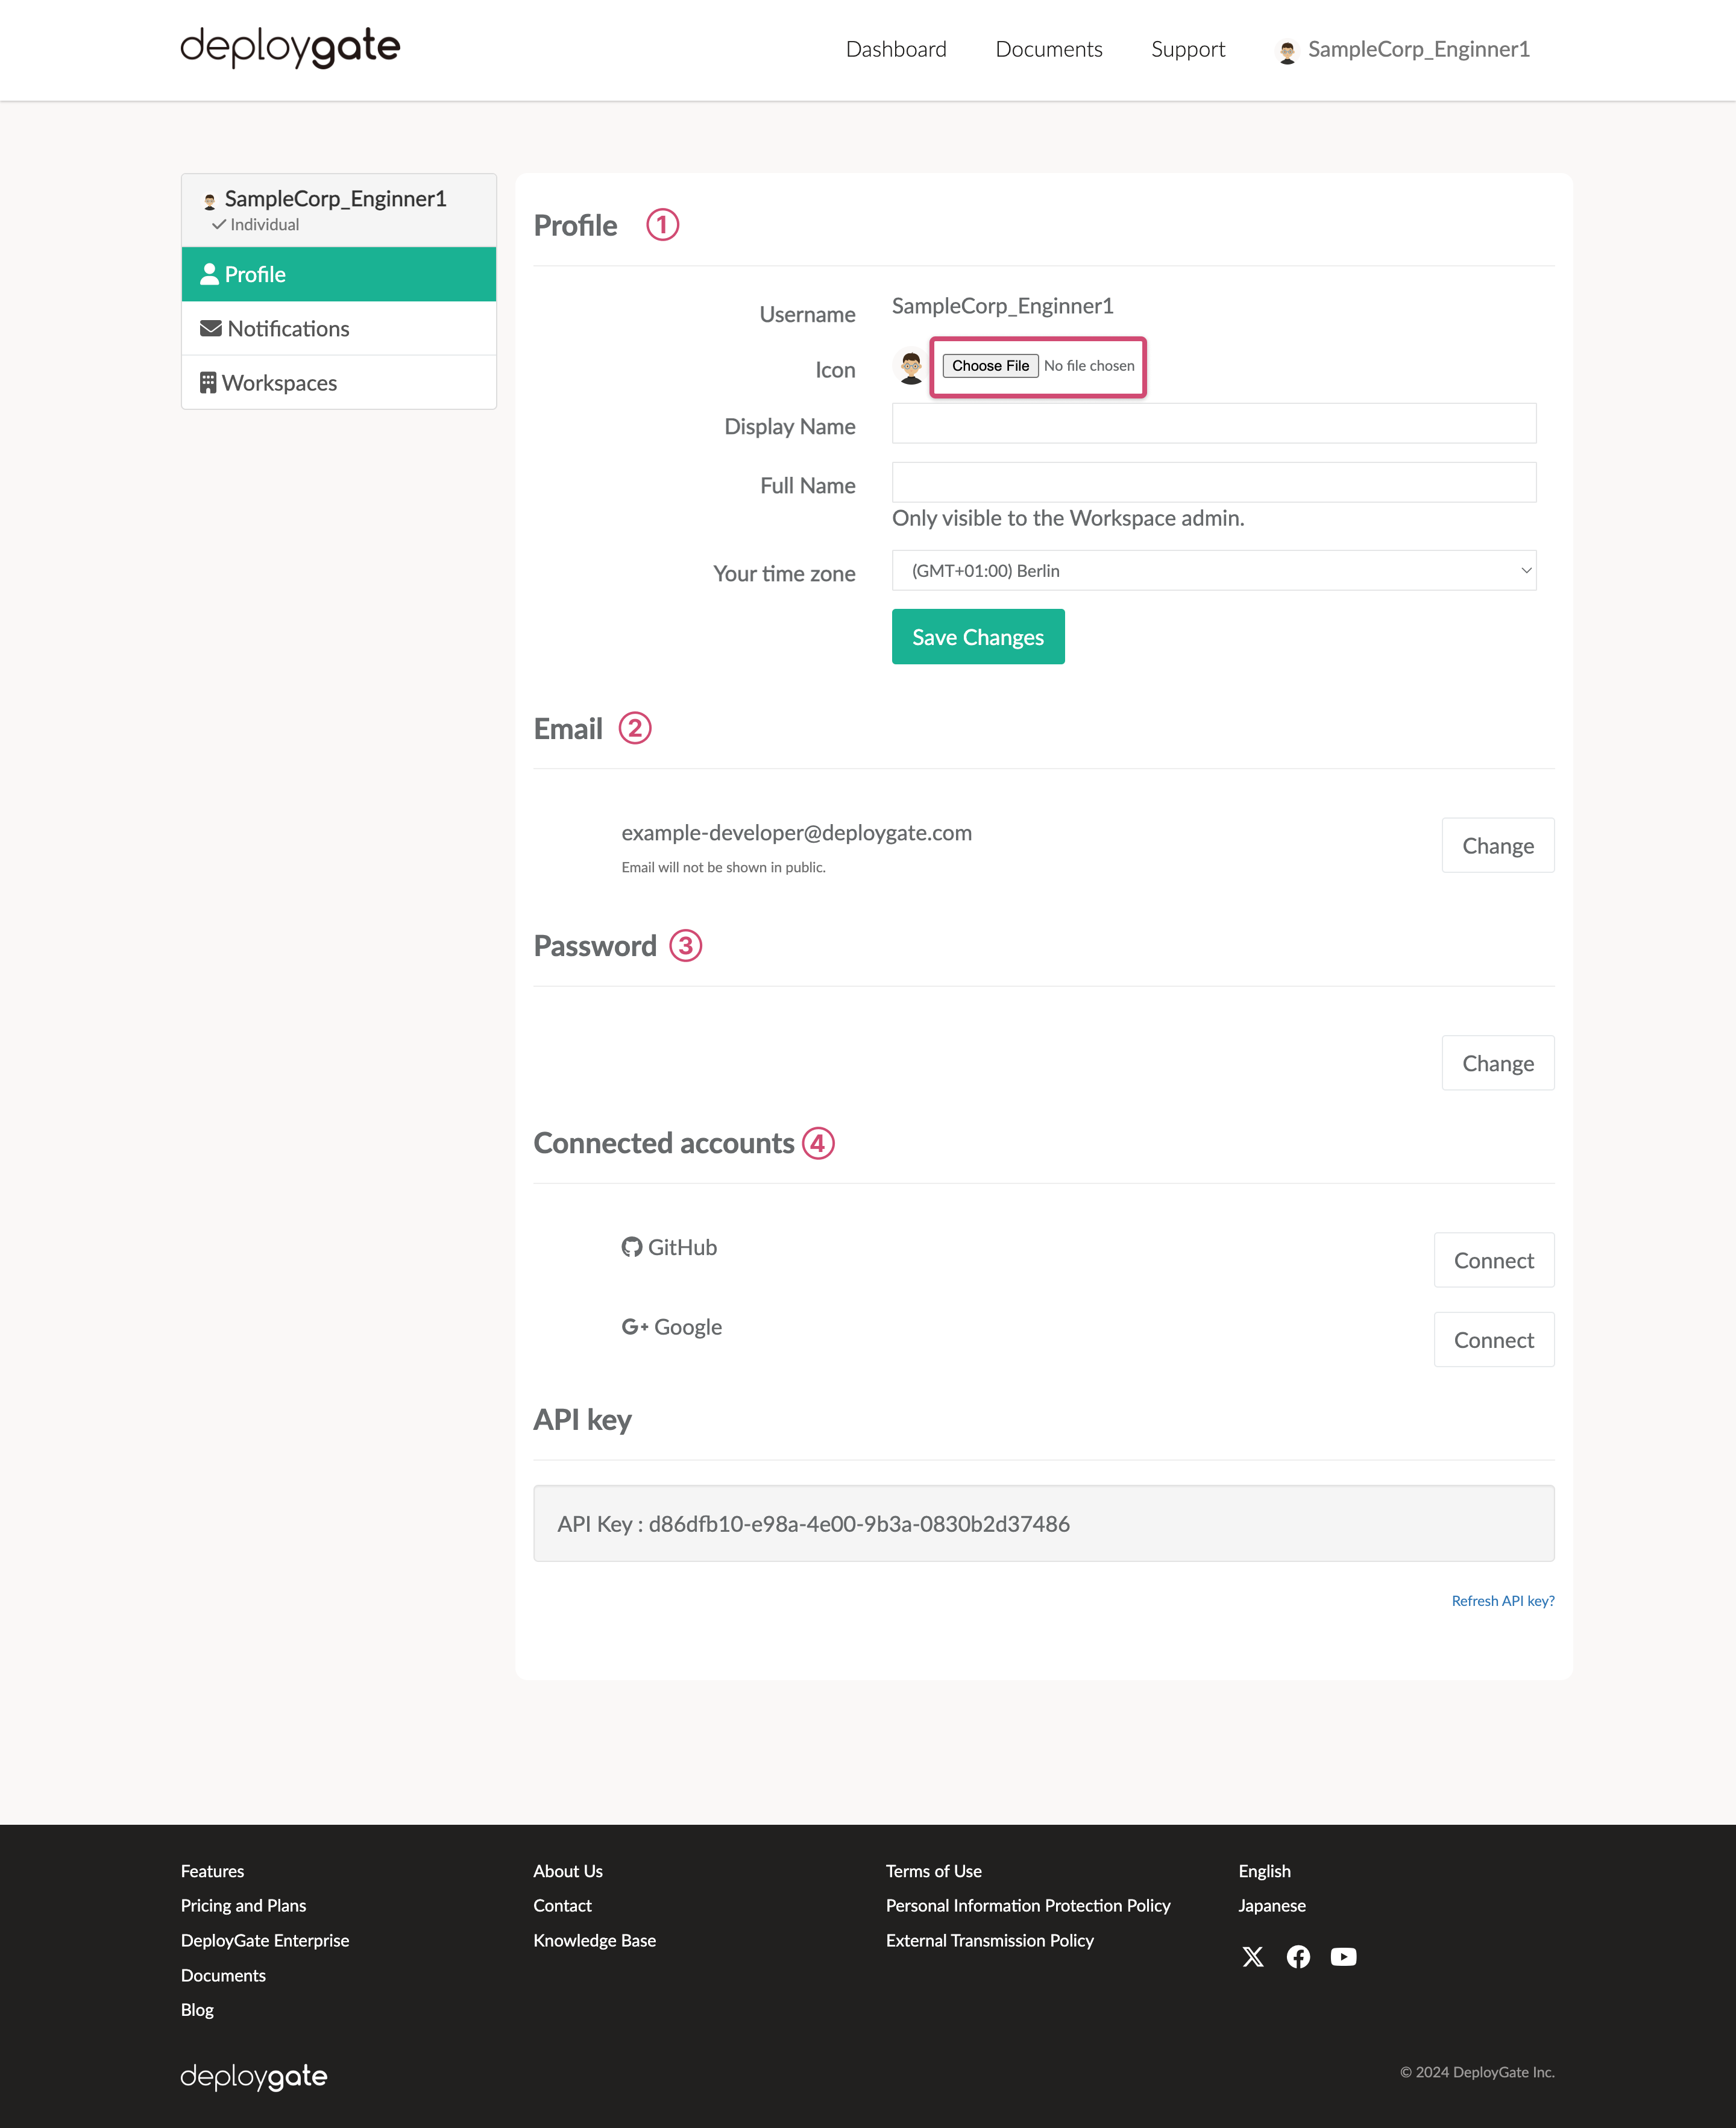Open the Support menu item

click(1188, 49)
